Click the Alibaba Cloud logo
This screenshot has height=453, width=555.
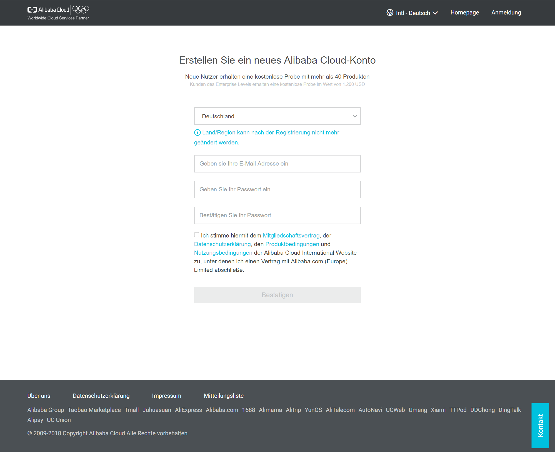coord(58,12)
